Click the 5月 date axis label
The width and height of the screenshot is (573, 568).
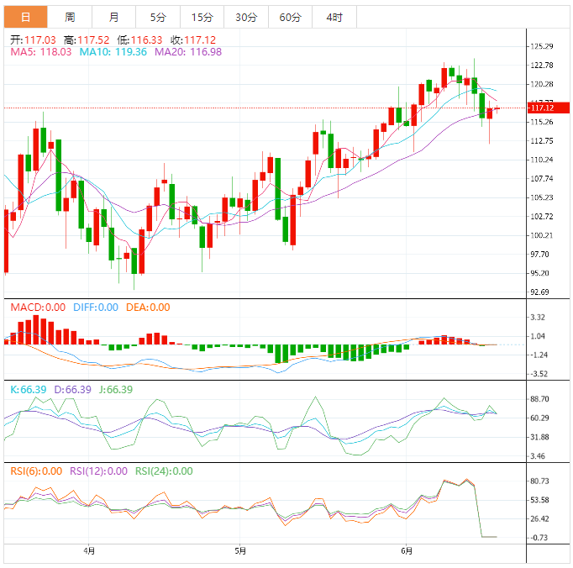(x=240, y=550)
